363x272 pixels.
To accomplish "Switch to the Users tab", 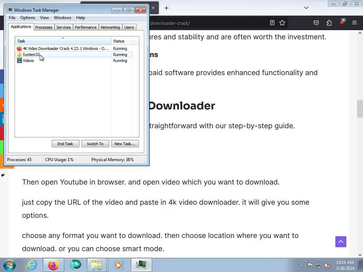I will tap(129, 27).
